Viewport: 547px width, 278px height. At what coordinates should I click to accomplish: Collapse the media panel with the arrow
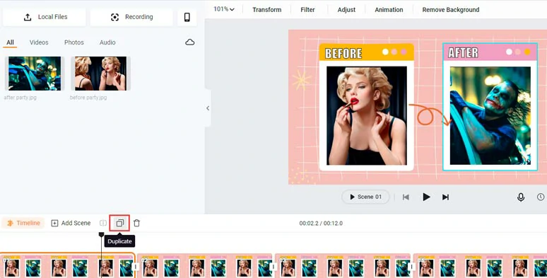tap(208, 108)
